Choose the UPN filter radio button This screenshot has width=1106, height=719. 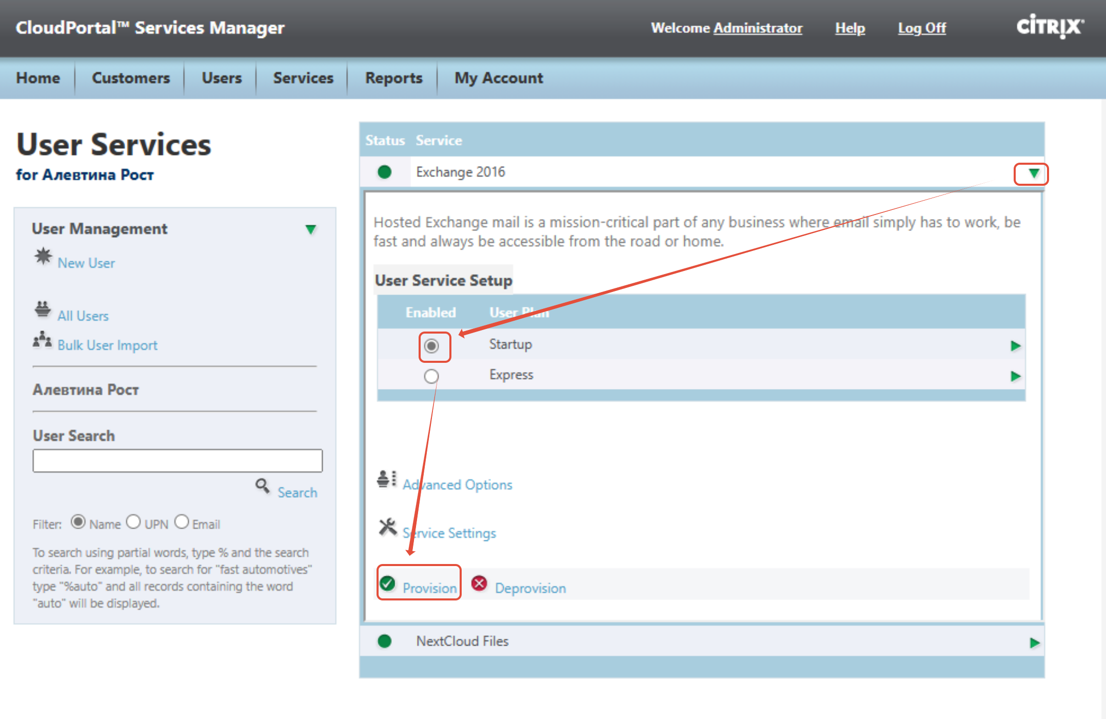coord(133,522)
